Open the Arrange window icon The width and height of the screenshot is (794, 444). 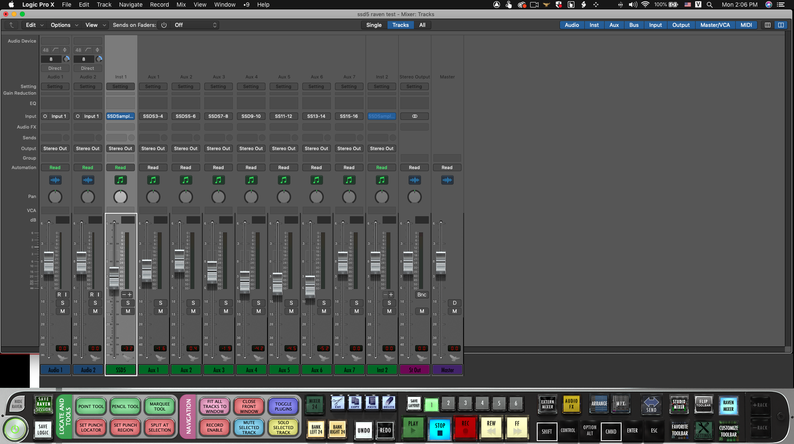tap(599, 404)
